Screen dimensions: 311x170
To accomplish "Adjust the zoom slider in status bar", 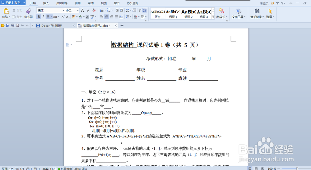I will pos(297,169).
